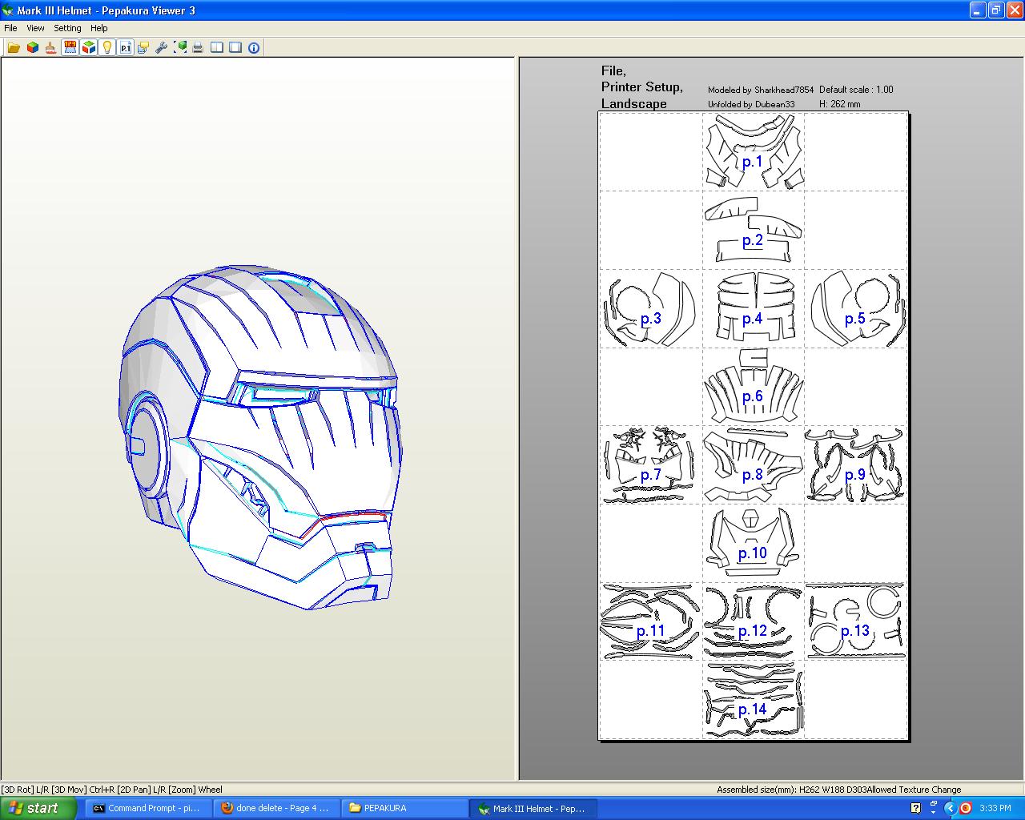Click the assembled size status bar text
The height and width of the screenshot is (820, 1025).
pyautogui.click(x=838, y=790)
